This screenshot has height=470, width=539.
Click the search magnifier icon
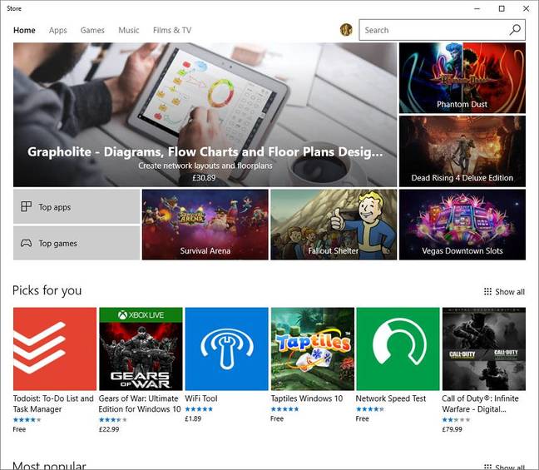point(515,30)
